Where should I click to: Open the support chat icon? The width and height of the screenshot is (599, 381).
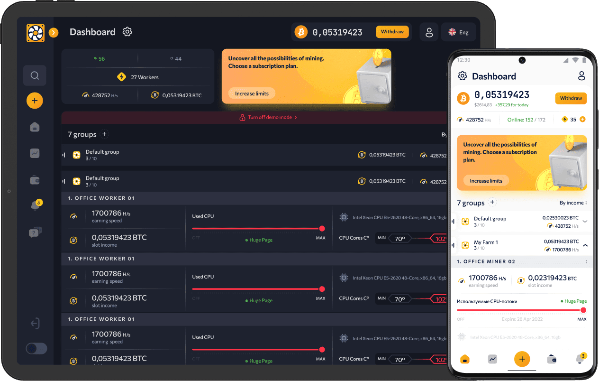point(35,232)
